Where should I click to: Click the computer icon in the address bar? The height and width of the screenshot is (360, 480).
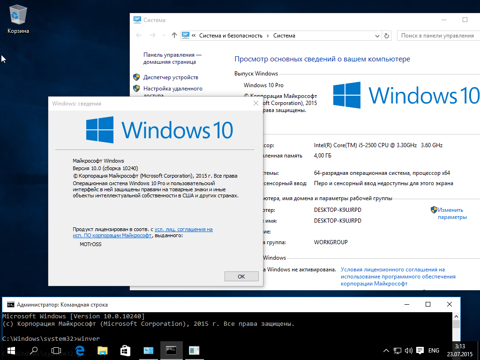click(186, 36)
